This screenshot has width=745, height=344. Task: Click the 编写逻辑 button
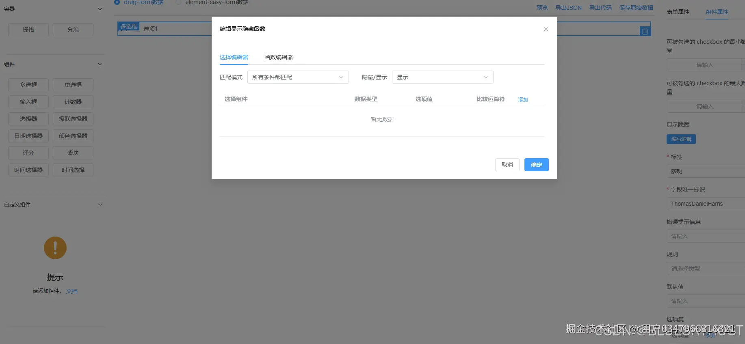click(681, 139)
